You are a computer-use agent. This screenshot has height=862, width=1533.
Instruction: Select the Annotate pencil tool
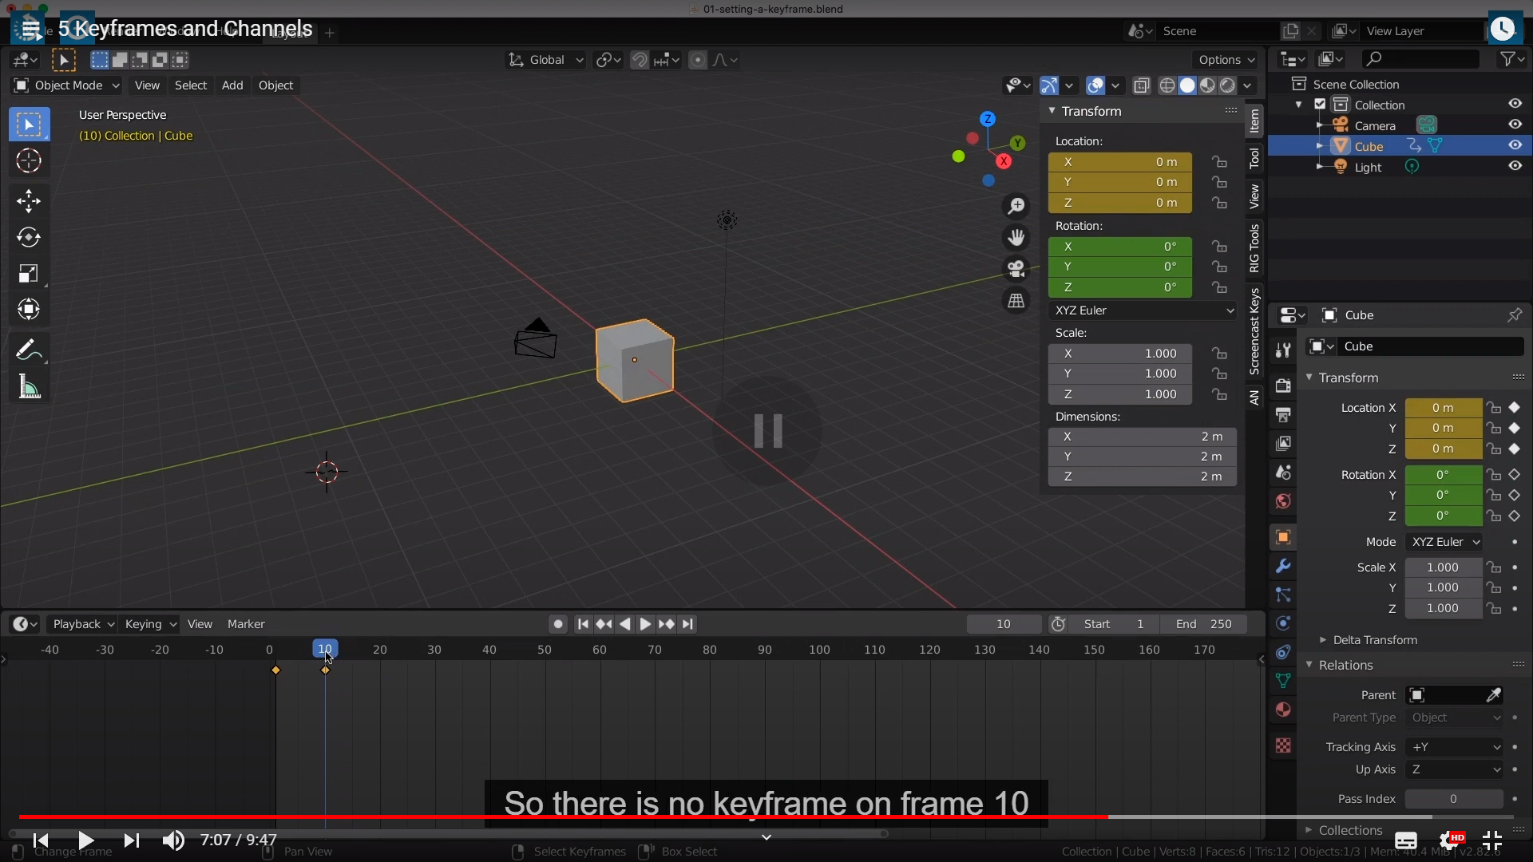pyautogui.click(x=27, y=350)
